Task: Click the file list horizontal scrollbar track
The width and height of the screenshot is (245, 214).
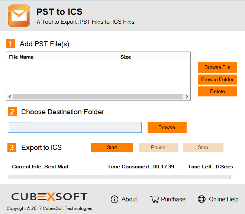Action: 98,97
